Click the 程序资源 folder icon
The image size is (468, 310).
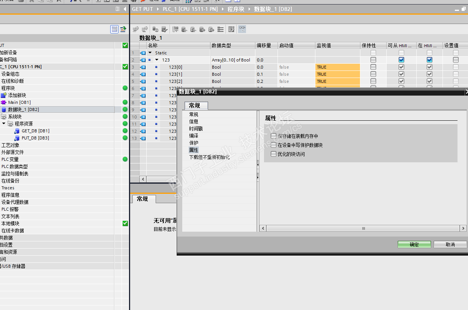tap(10, 124)
